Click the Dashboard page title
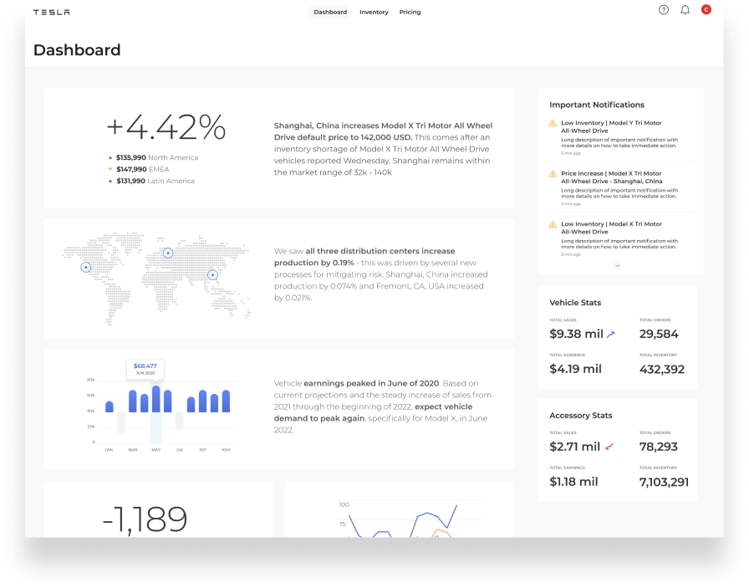Viewport: 749px width, 588px height. [x=77, y=50]
